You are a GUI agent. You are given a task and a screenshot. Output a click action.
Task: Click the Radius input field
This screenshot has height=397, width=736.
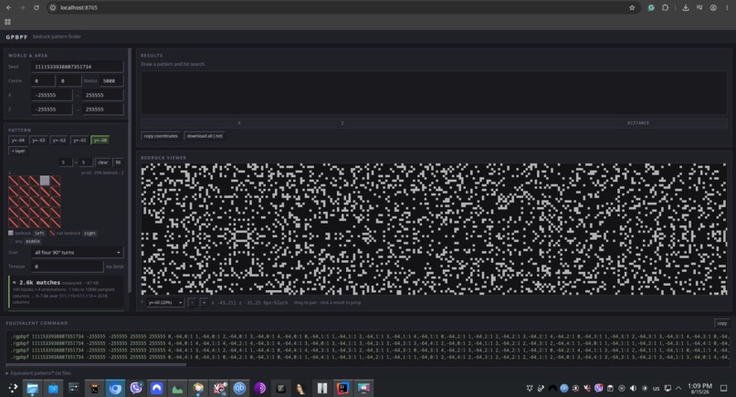[111, 80]
